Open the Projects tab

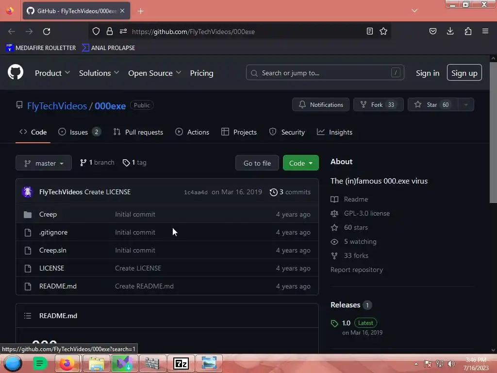coord(239,132)
